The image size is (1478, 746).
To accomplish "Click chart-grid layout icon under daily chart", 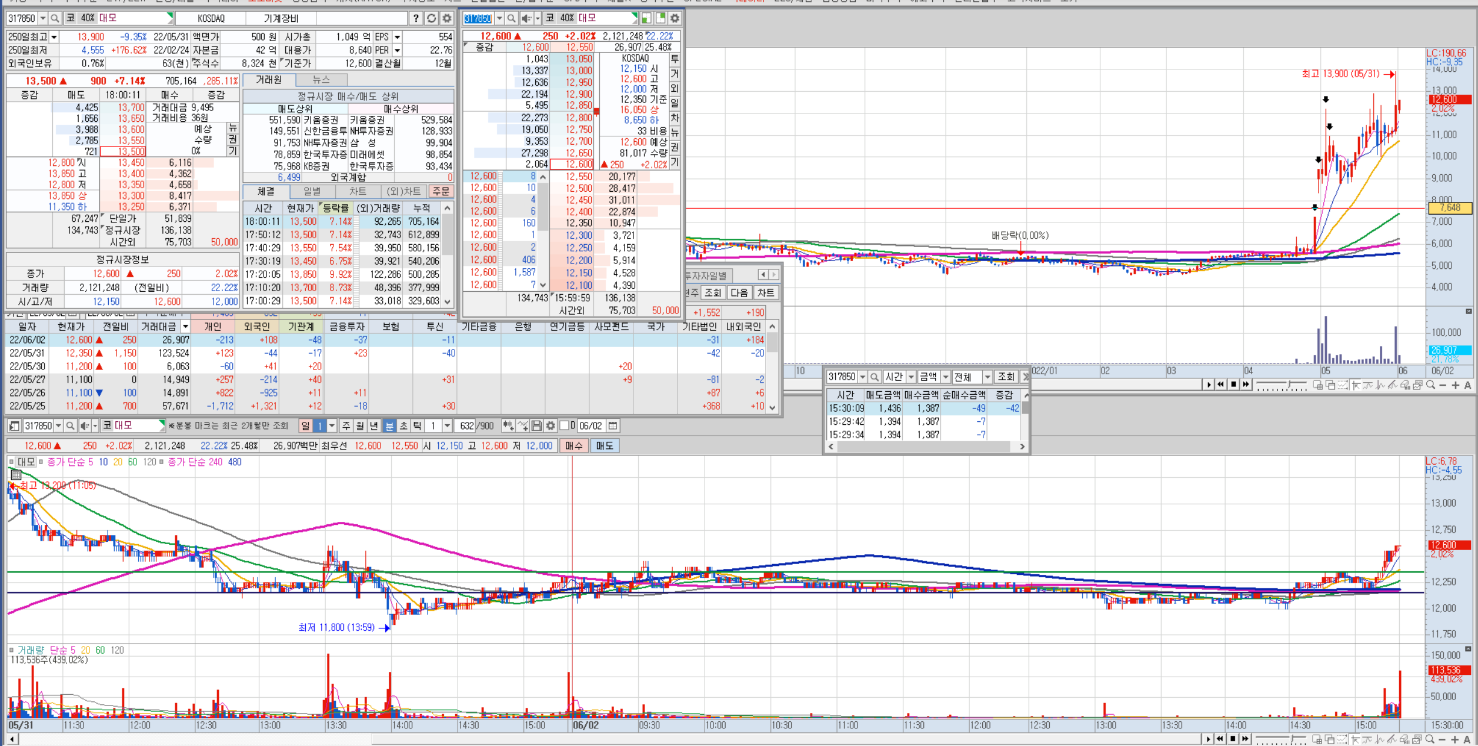I will point(1318,385).
